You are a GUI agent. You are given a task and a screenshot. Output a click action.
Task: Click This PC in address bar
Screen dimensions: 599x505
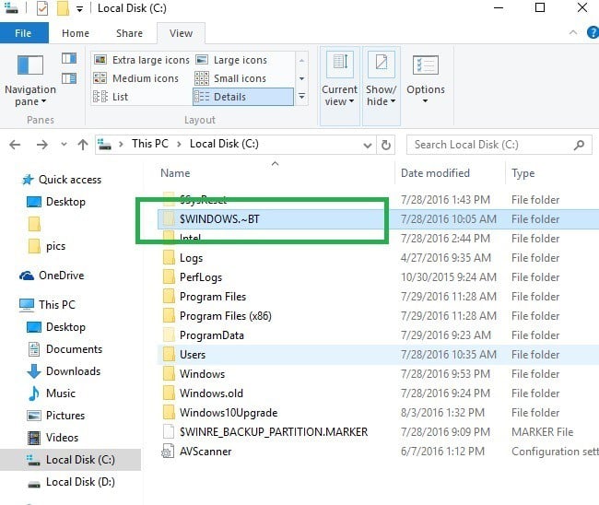coord(150,144)
